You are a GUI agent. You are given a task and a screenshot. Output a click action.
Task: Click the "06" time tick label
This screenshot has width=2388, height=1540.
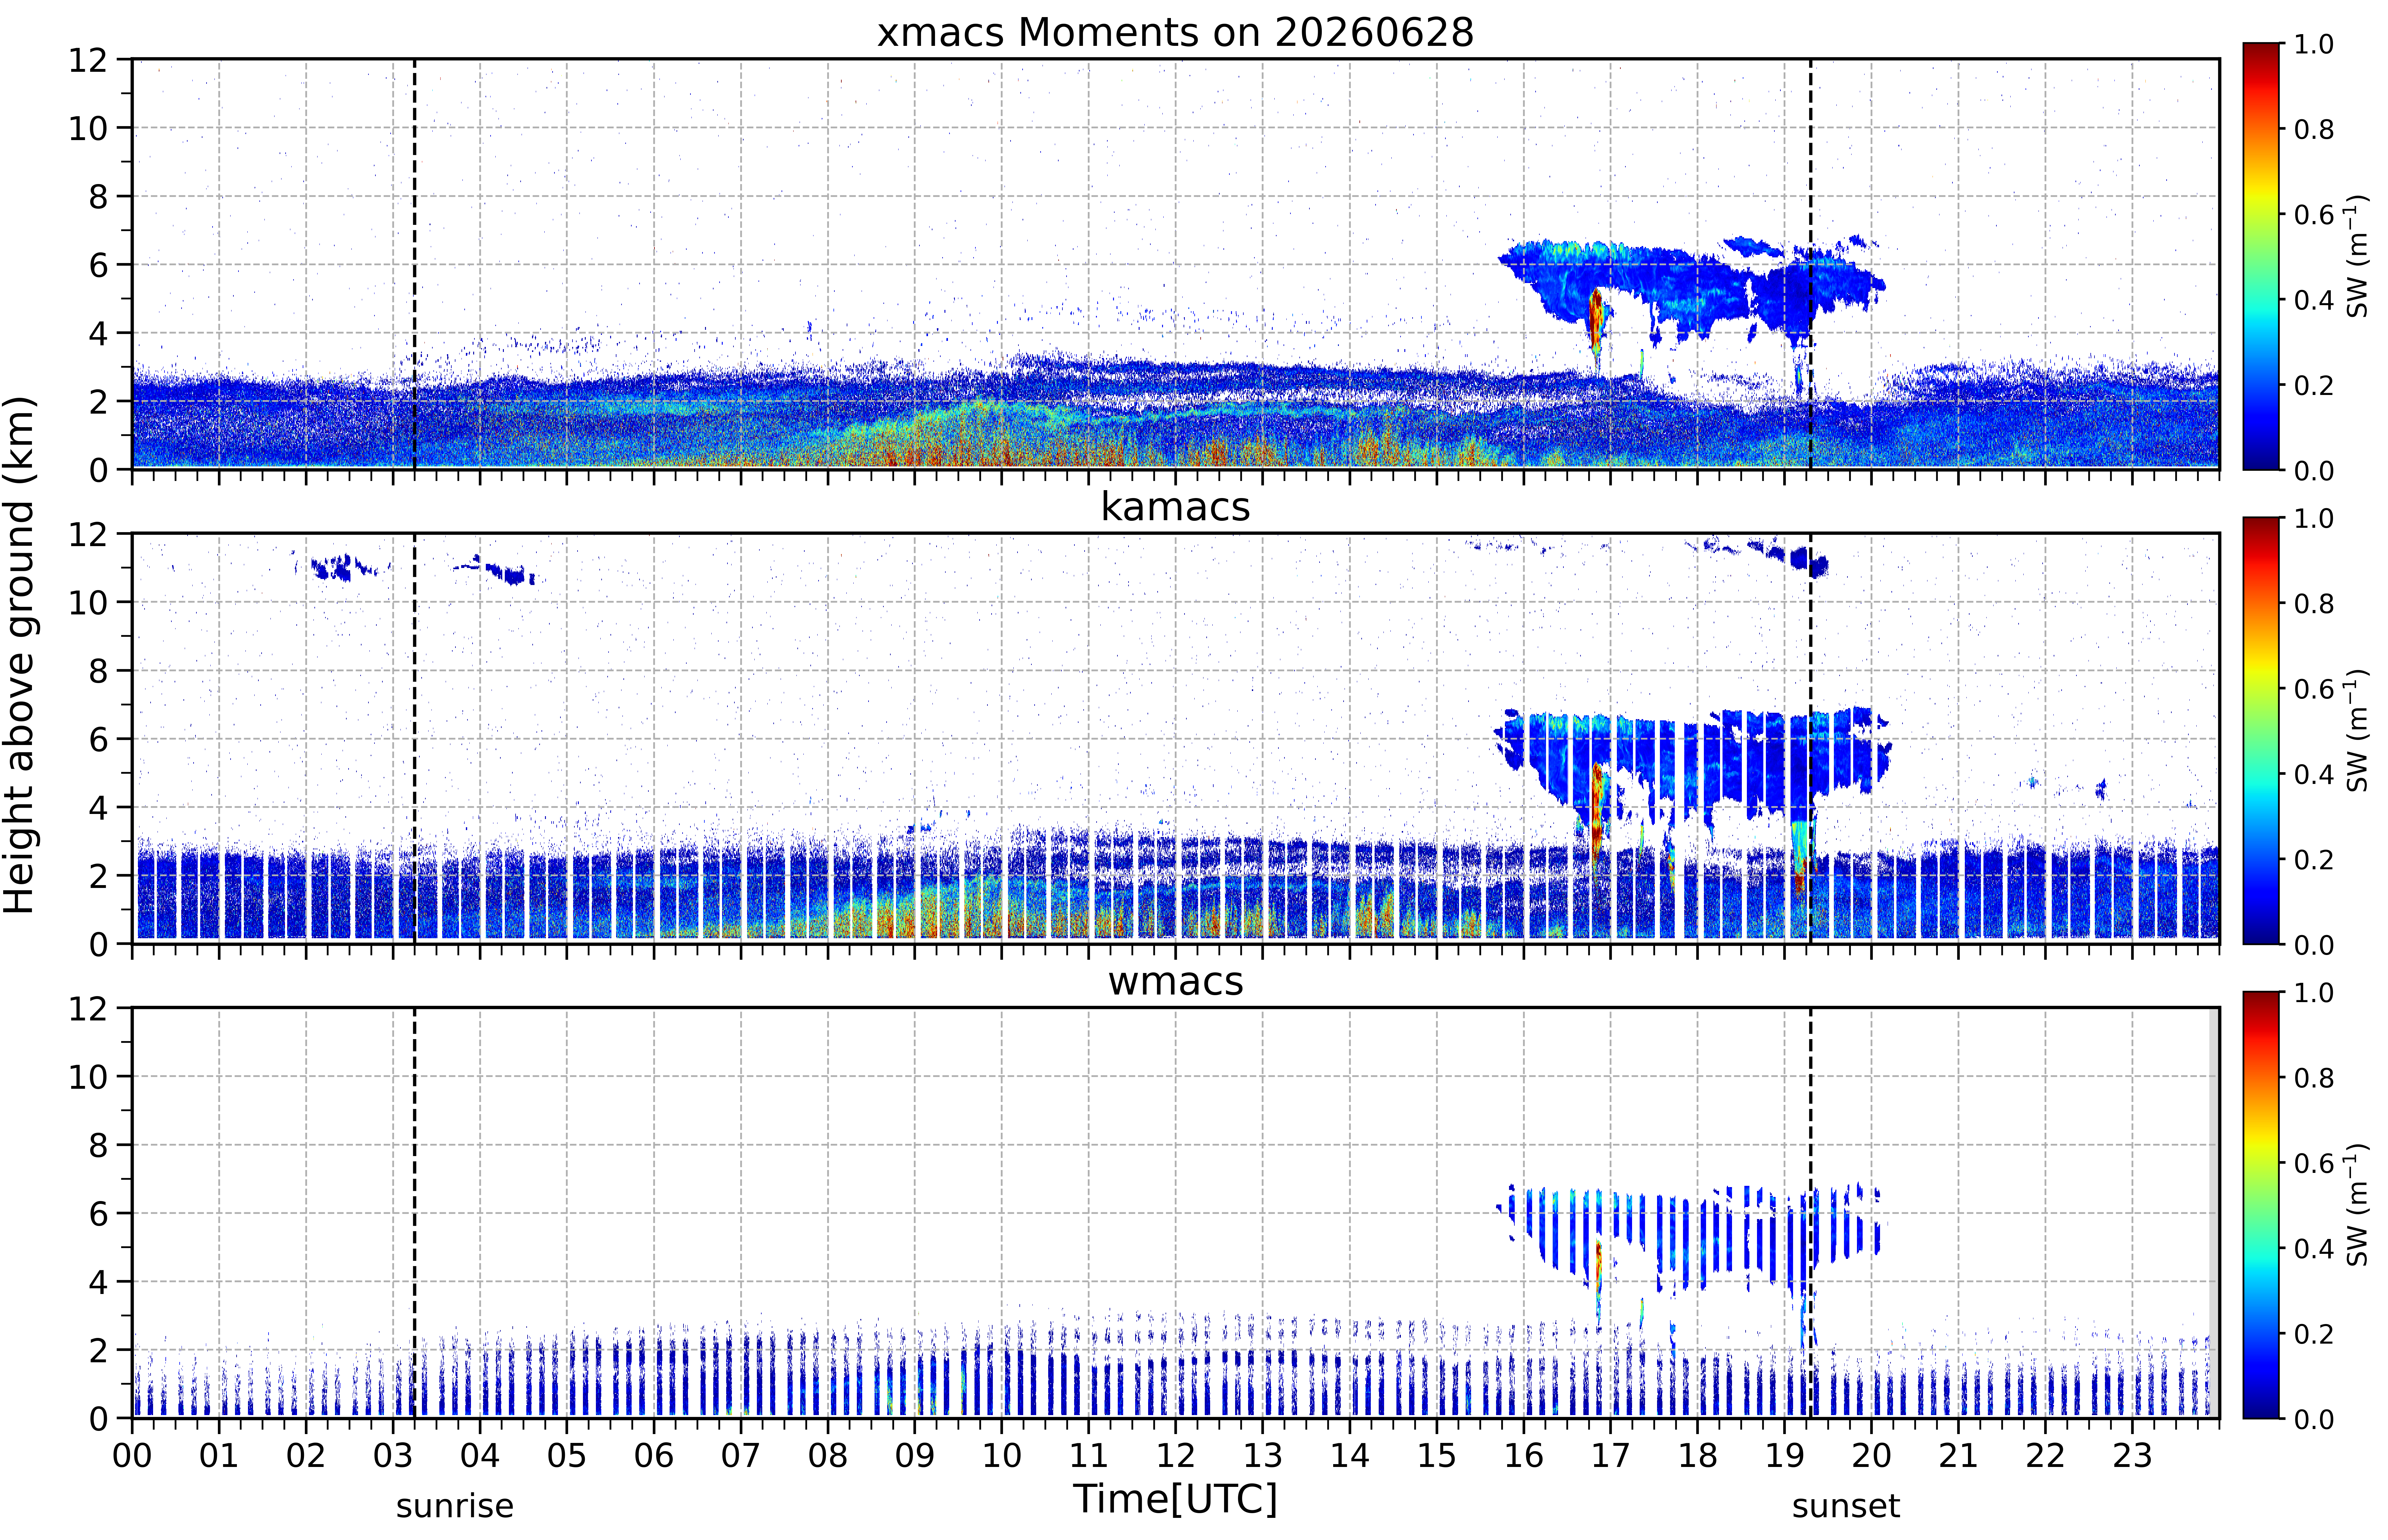[x=654, y=1456]
